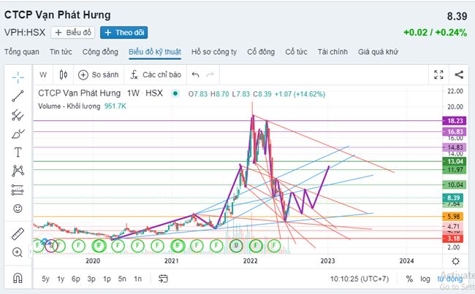The width and height of the screenshot is (475, 294).
Task: Toggle percent scale at chart bottom
Action: 409,279
